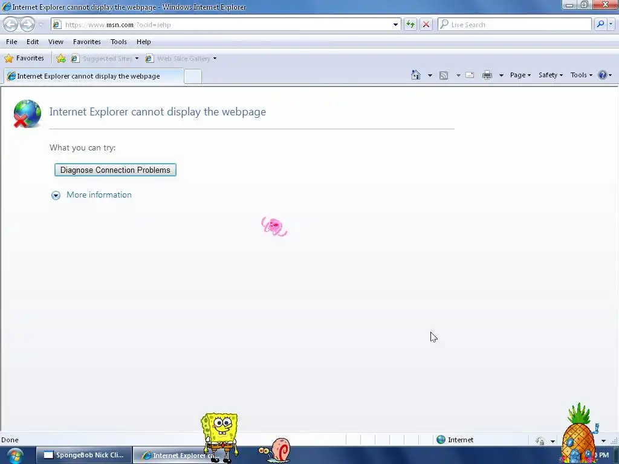Go back with the Back arrow button
Screen dimensions: 619x464
[11, 24]
